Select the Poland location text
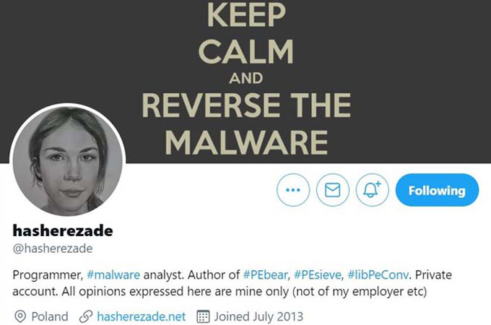 tap(50, 316)
